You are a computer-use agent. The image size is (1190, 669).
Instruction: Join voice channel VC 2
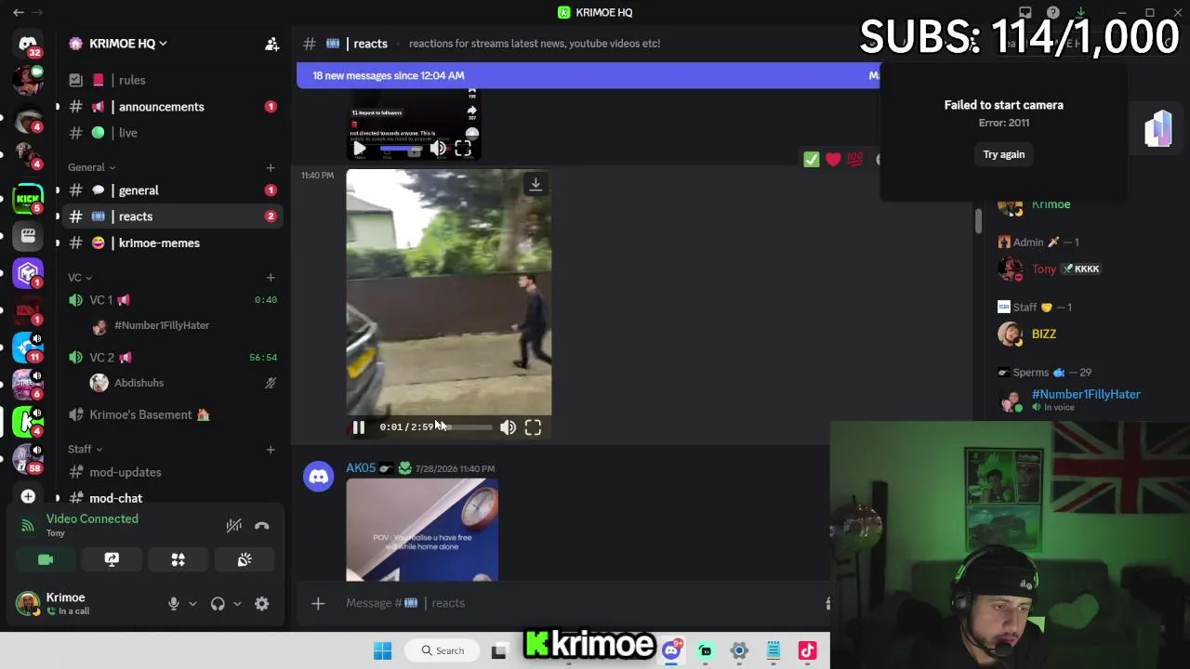pos(173,357)
